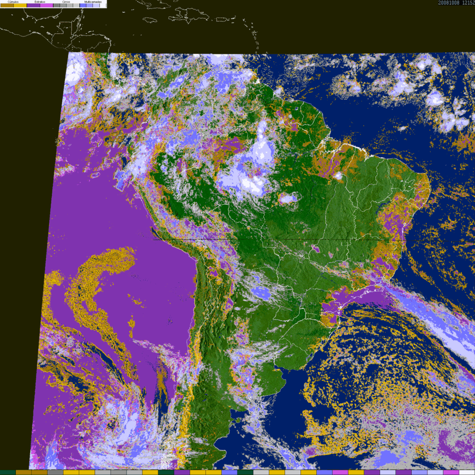Pick the lightest gray Cirros legend swatch

pos(76,5)
